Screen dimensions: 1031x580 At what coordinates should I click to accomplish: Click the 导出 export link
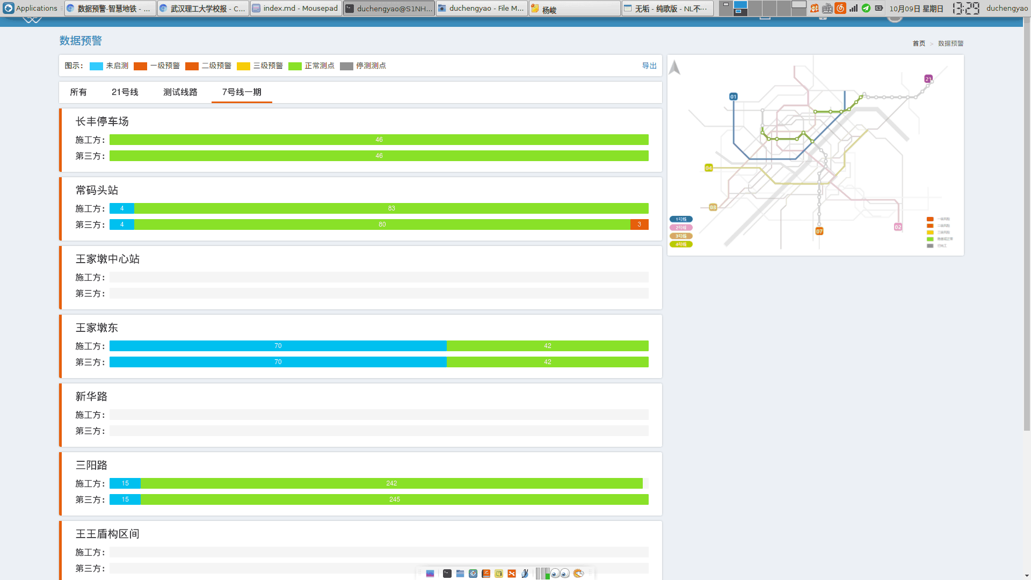(x=649, y=66)
